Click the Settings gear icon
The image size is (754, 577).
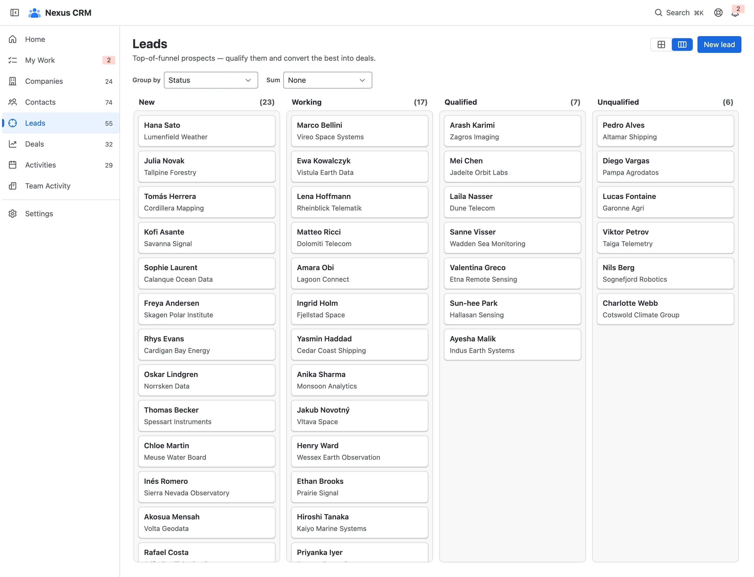[13, 214]
